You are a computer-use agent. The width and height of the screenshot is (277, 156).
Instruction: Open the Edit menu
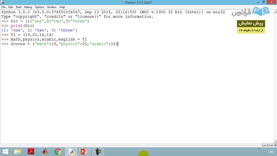tap(10, 7)
